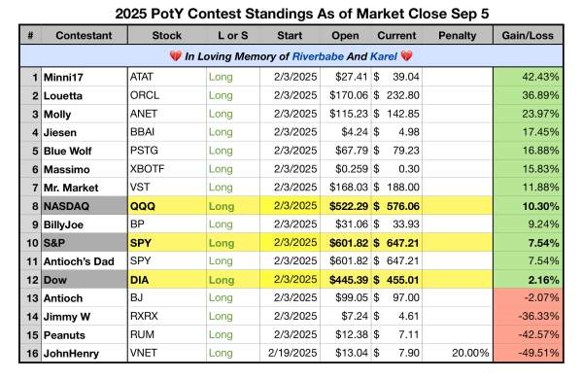
Task: Select the Contestant column header
Action: click(84, 36)
